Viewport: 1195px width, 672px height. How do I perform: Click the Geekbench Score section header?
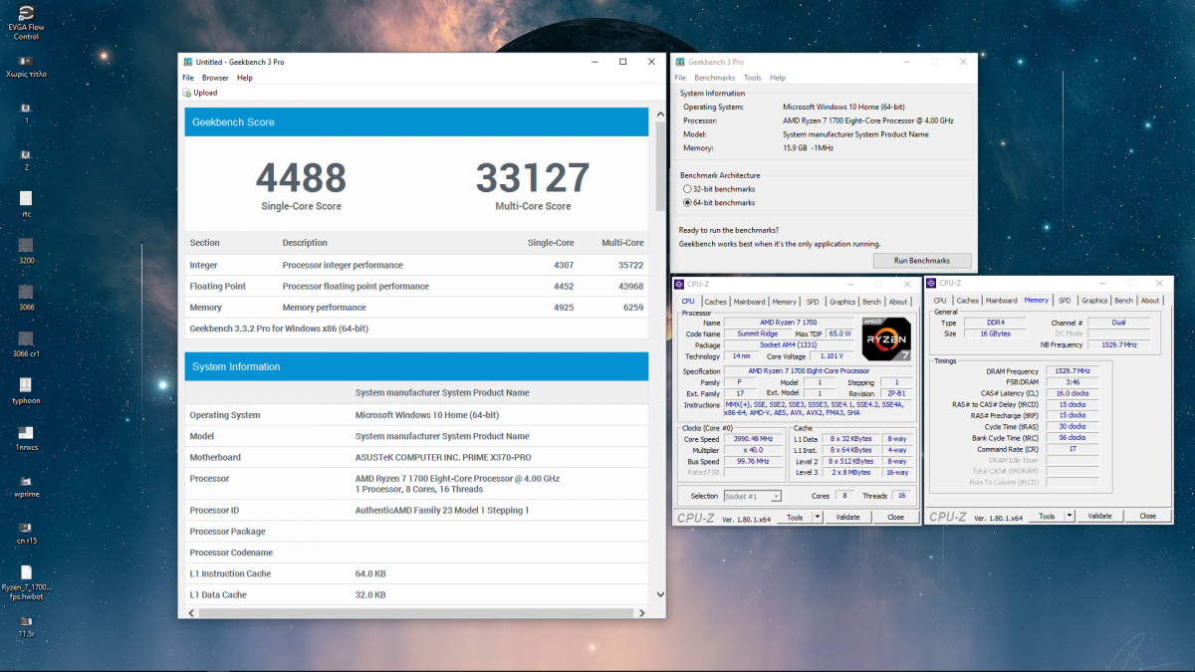point(416,122)
